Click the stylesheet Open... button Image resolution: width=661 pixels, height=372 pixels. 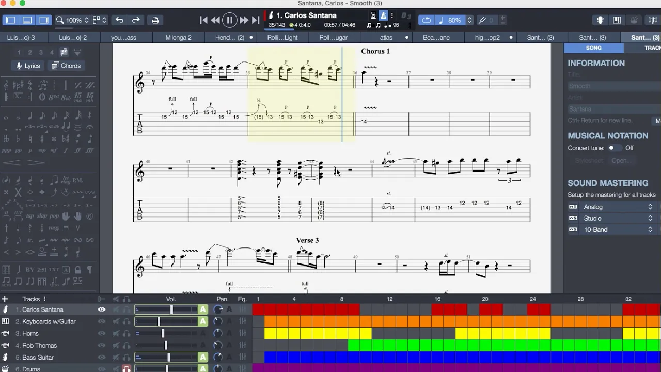point(621,160)
